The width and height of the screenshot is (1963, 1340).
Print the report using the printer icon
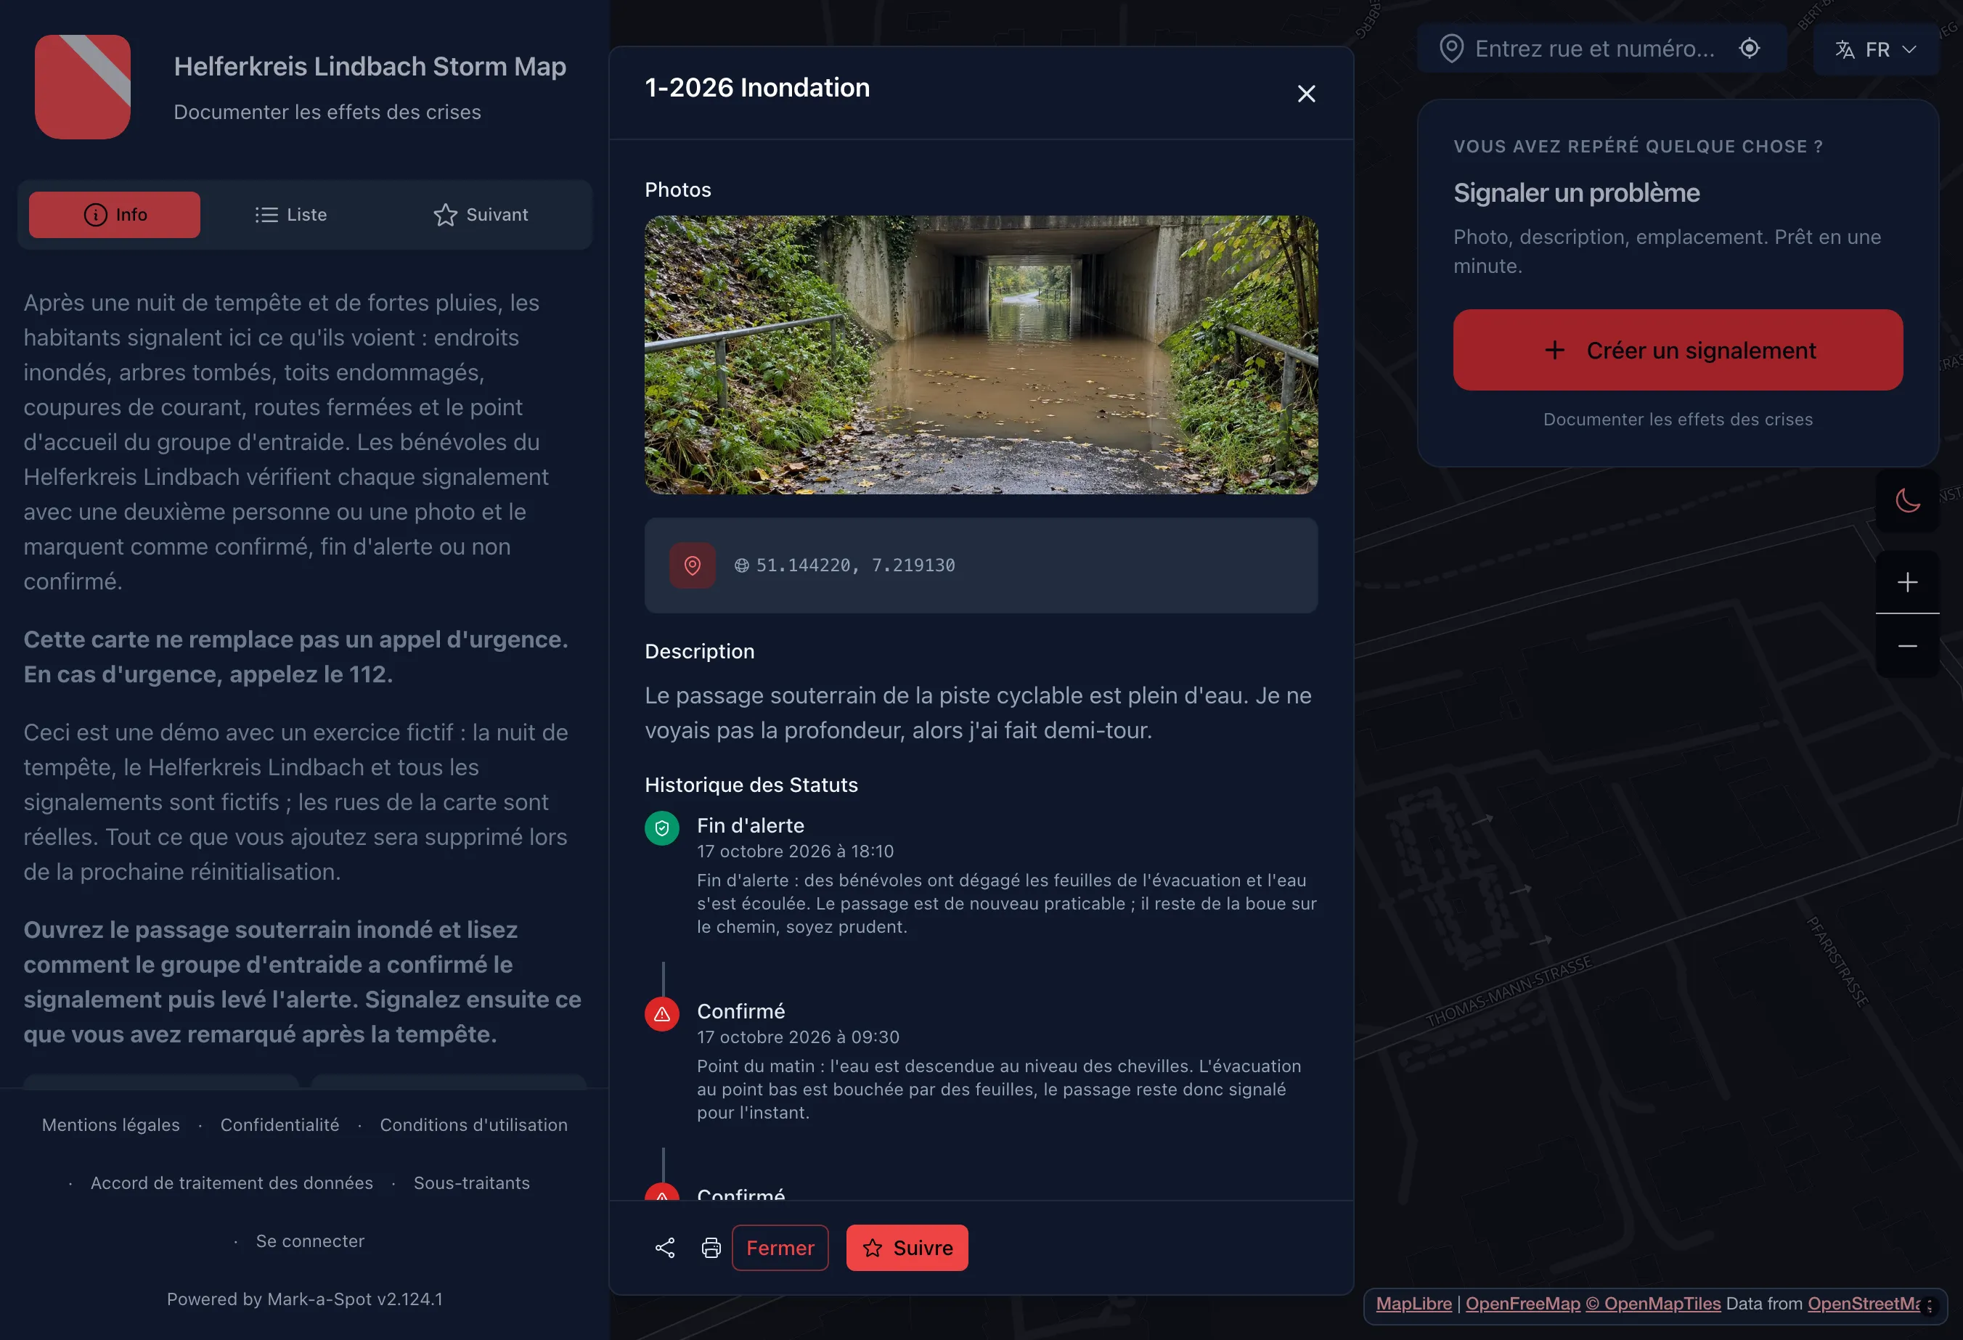pos(711,1248)
